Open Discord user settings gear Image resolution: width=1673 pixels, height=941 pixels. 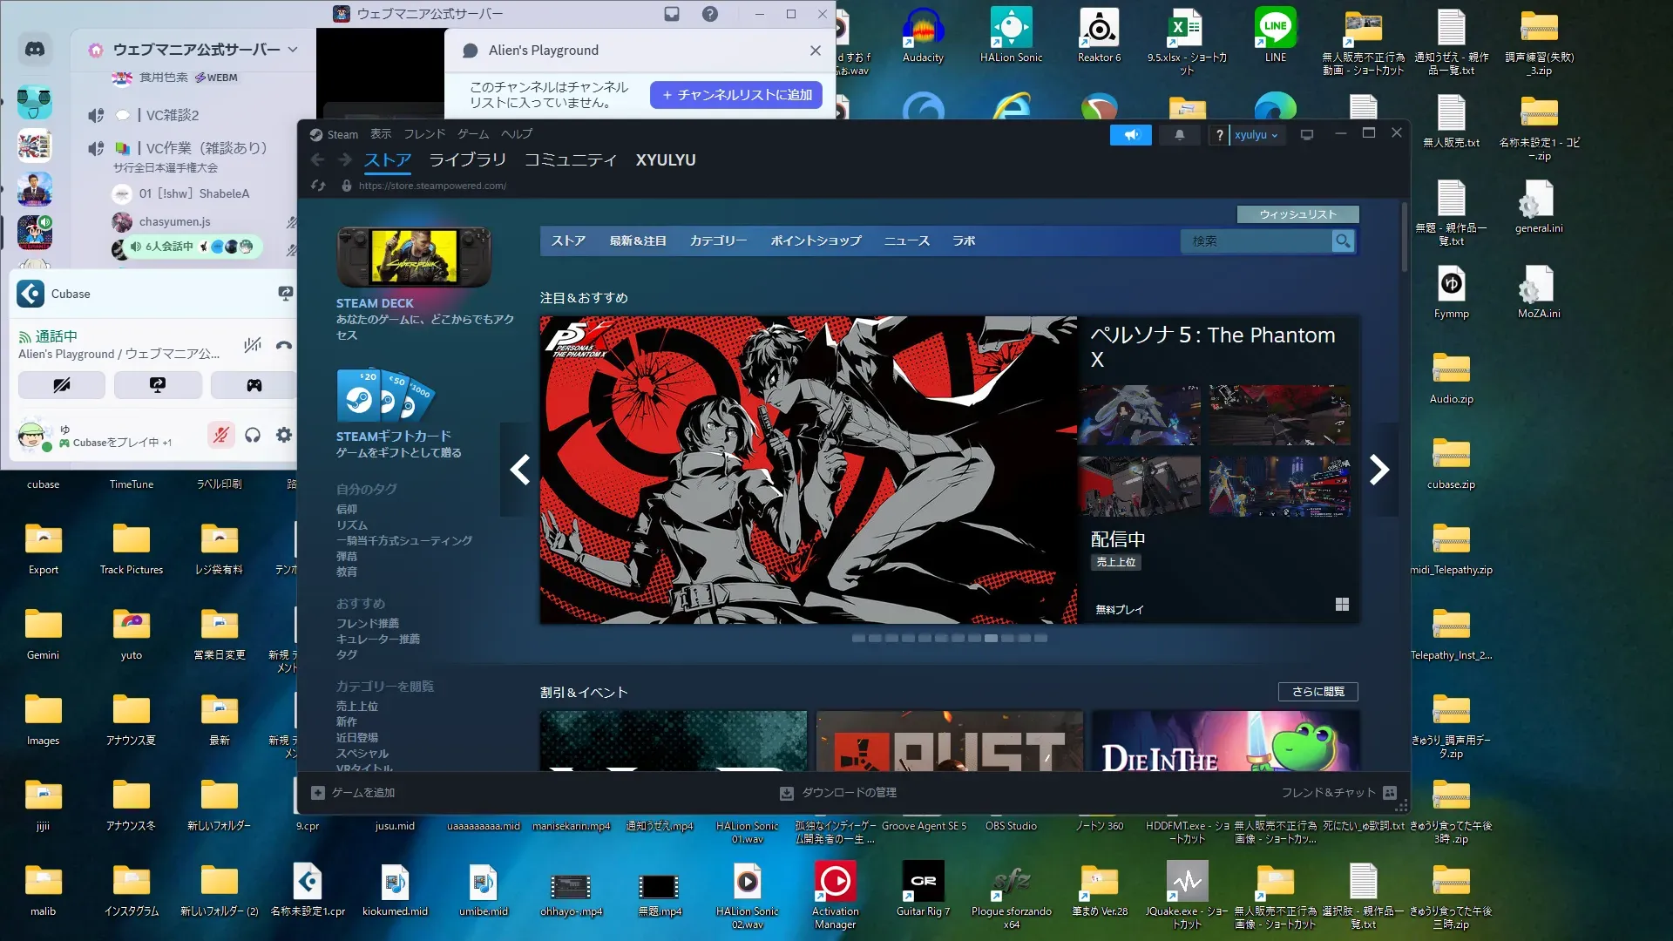pos(284,435)
